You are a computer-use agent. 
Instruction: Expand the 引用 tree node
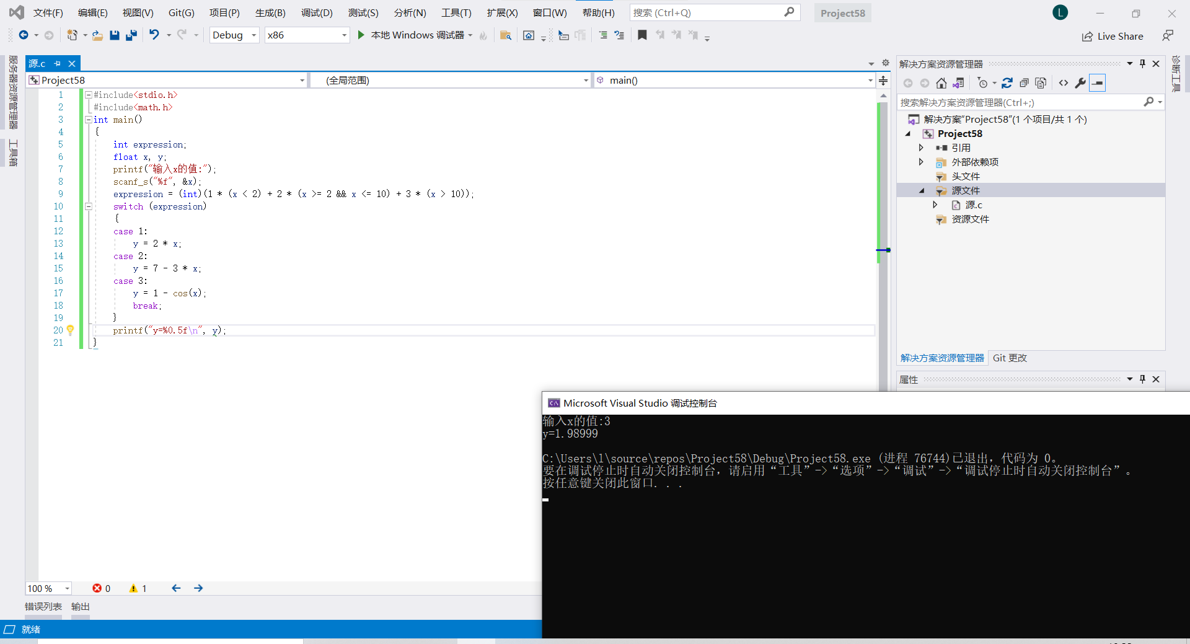pos(921,148)
